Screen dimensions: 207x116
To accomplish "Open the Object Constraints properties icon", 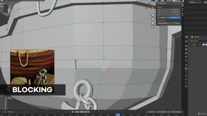I will point(186,79).
